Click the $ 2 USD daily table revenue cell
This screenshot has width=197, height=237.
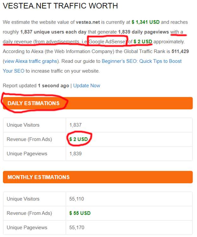point(79,139)
